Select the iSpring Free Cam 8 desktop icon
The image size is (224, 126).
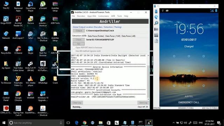tap(18, 111)
